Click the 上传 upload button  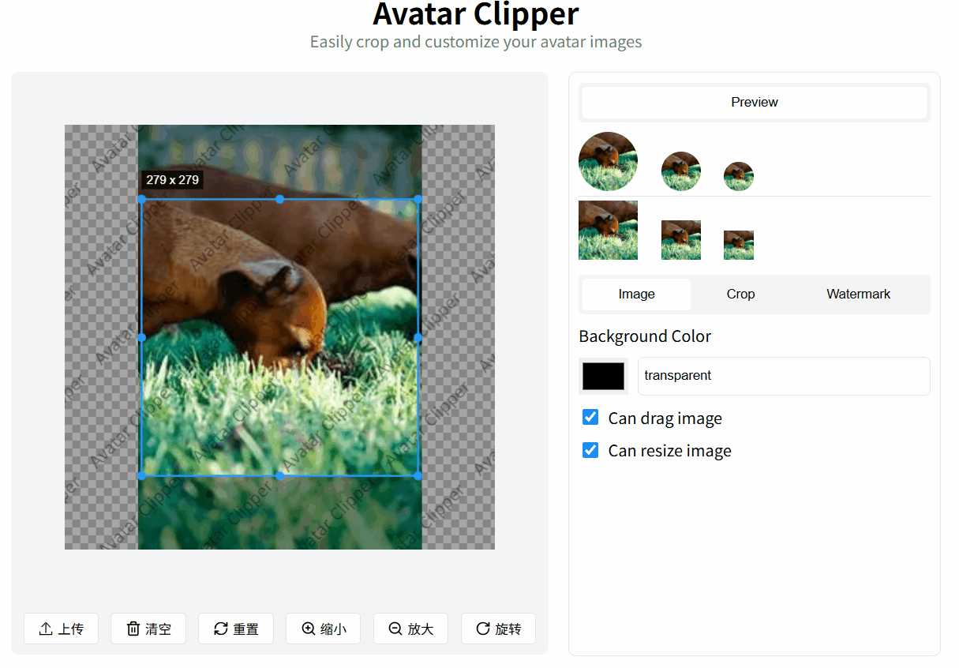[x=61, y=629]
